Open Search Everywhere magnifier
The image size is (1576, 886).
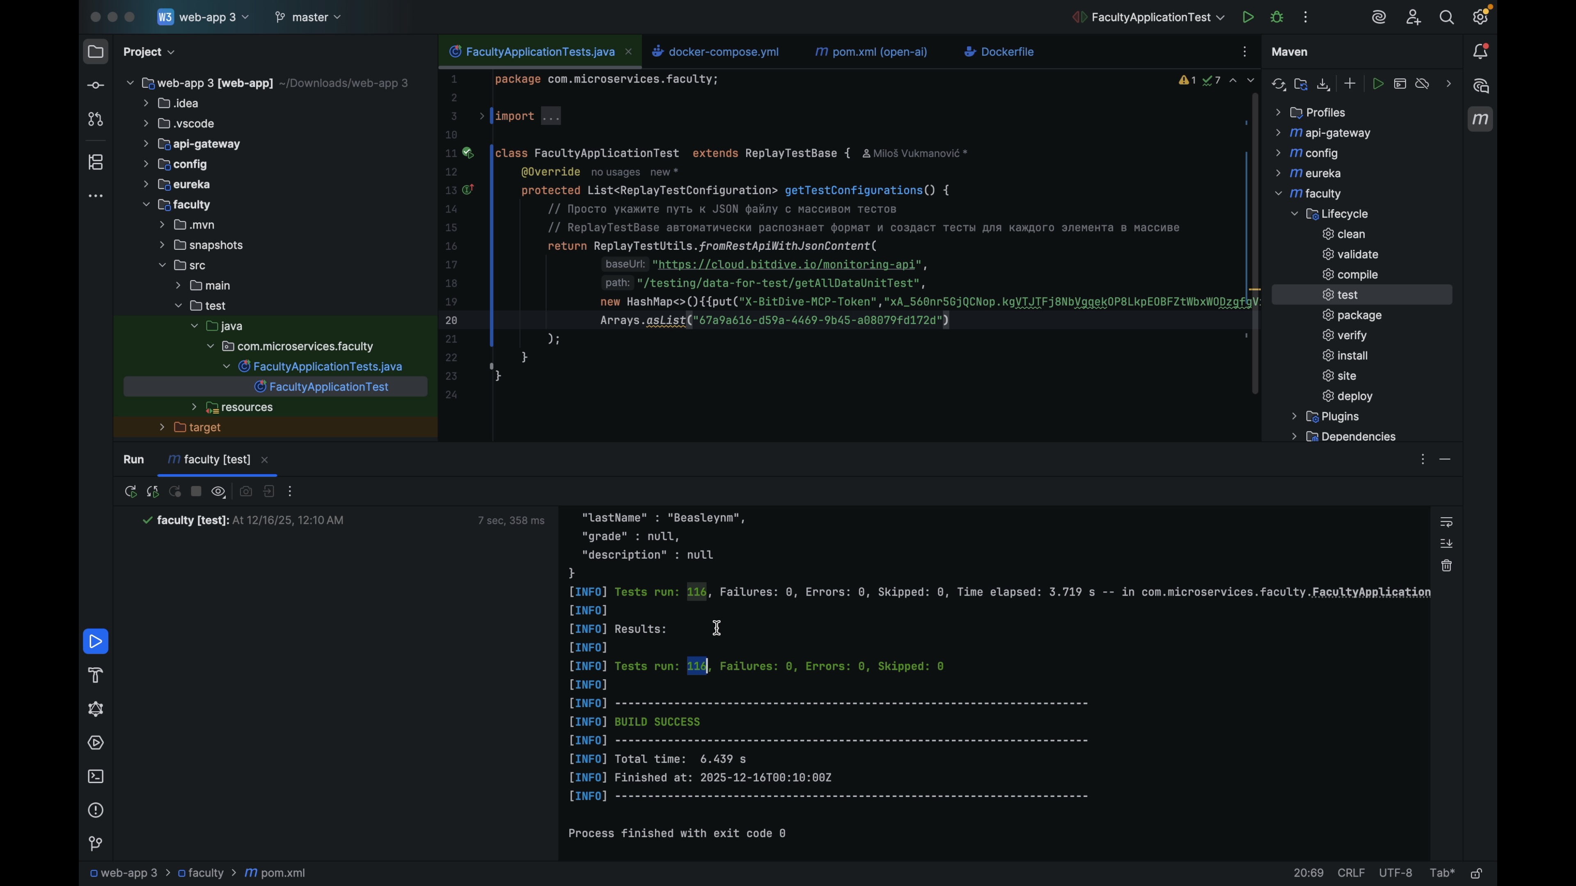(1447, 18)
